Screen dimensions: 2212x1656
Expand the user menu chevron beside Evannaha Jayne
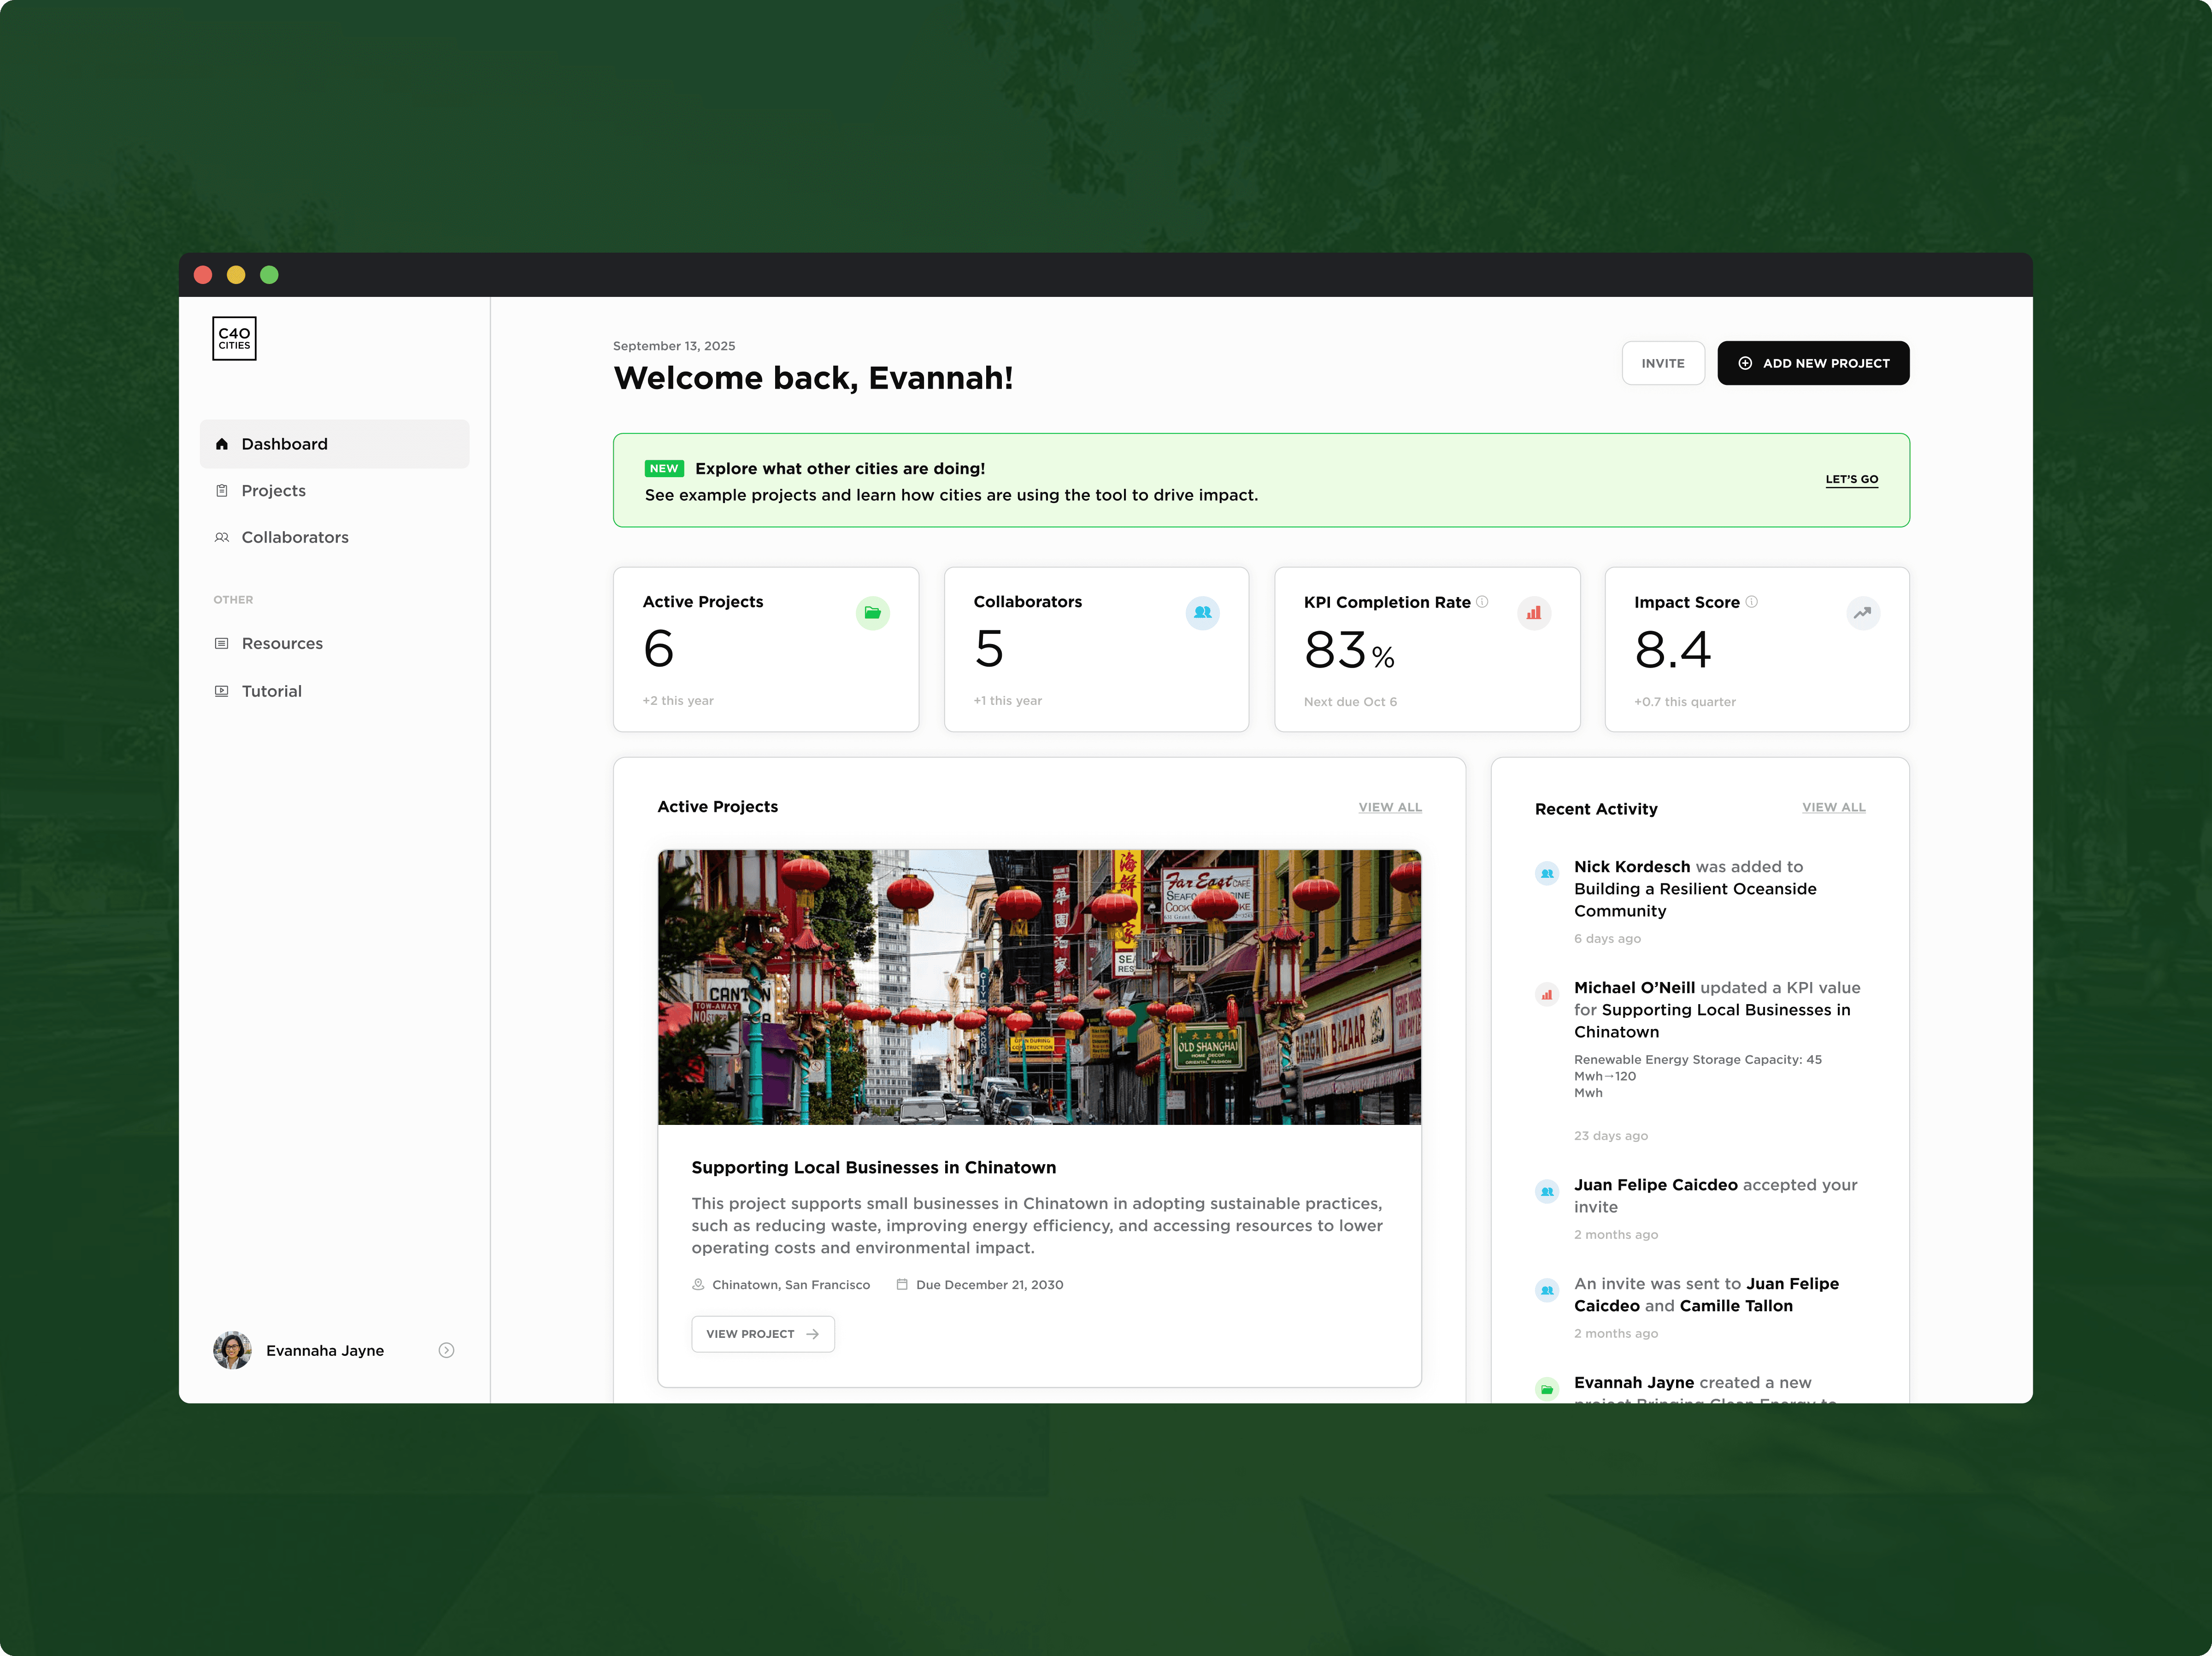click(x=446, y=1350)
